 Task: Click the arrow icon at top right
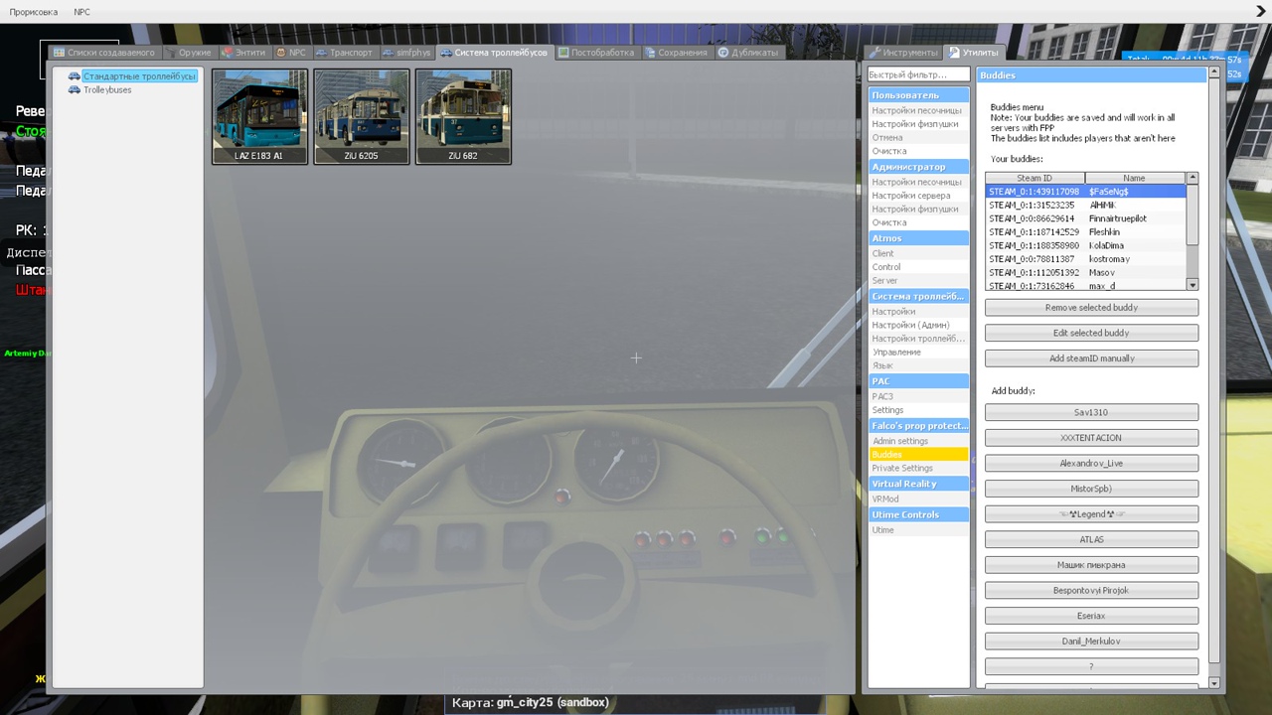click(1261, 12)
